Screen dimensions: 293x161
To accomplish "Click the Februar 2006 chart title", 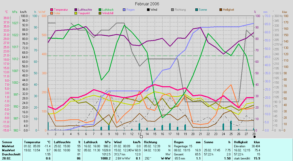I will [x=146, y=4].
